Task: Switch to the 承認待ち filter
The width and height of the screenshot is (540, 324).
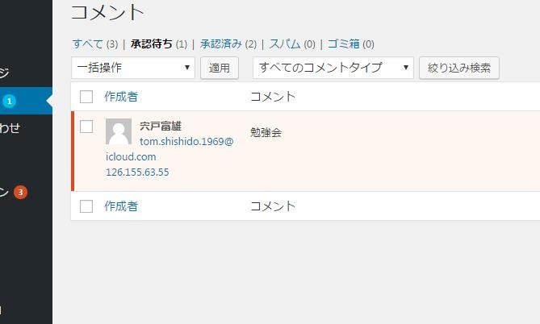Action: pyautogui.click(x=152, y=44)
